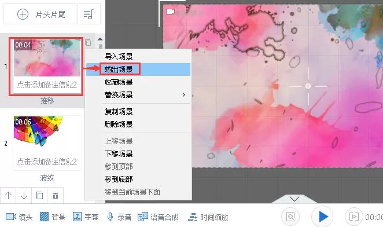Click copy icon beside scene 1
Screen dimensions: 383x227
[x=88, y=43]
